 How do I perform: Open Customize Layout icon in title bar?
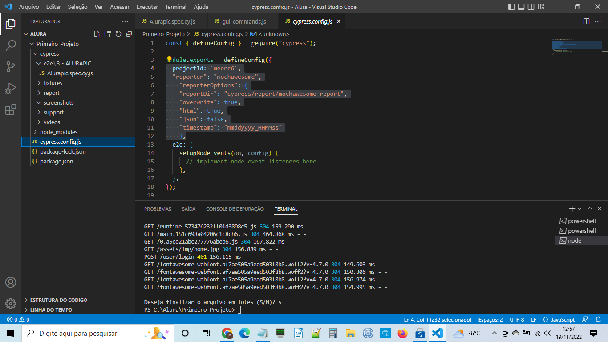pos(541,7)
